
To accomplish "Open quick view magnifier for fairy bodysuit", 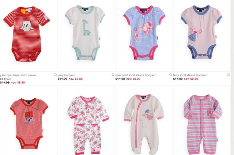I will (x=229, y=75).
